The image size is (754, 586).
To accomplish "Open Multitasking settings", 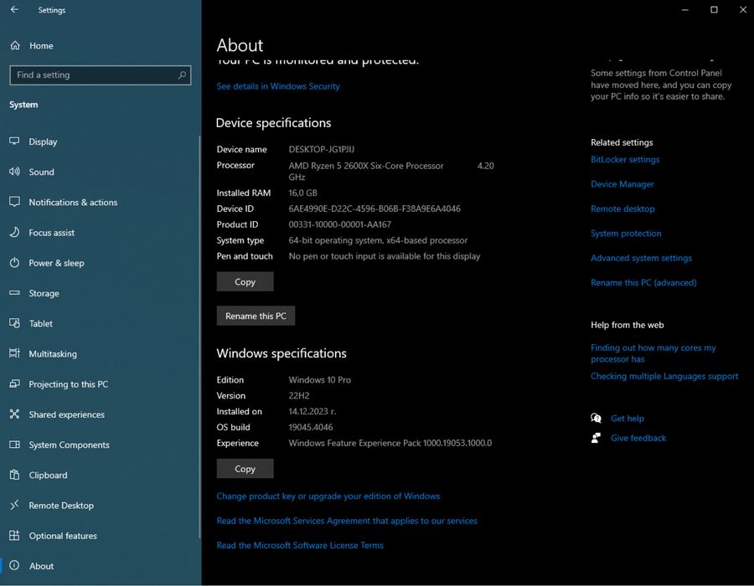I will [x=53, y=353].
